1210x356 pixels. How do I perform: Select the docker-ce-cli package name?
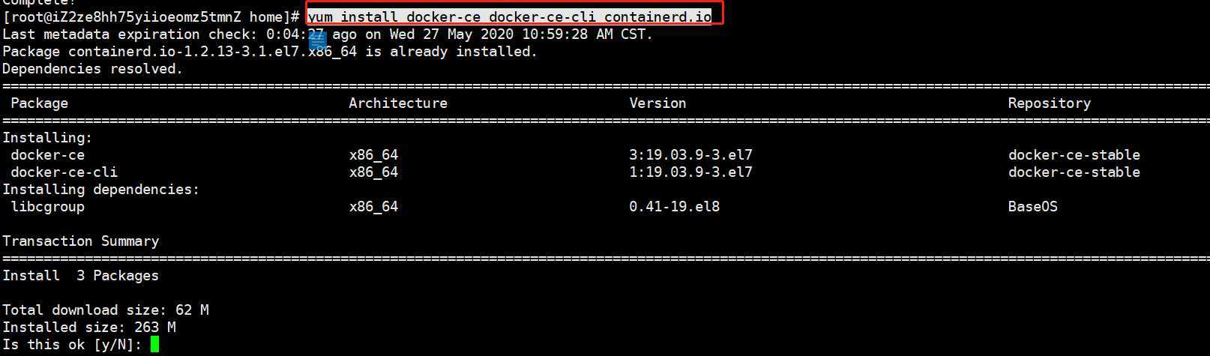click(64, 172)
